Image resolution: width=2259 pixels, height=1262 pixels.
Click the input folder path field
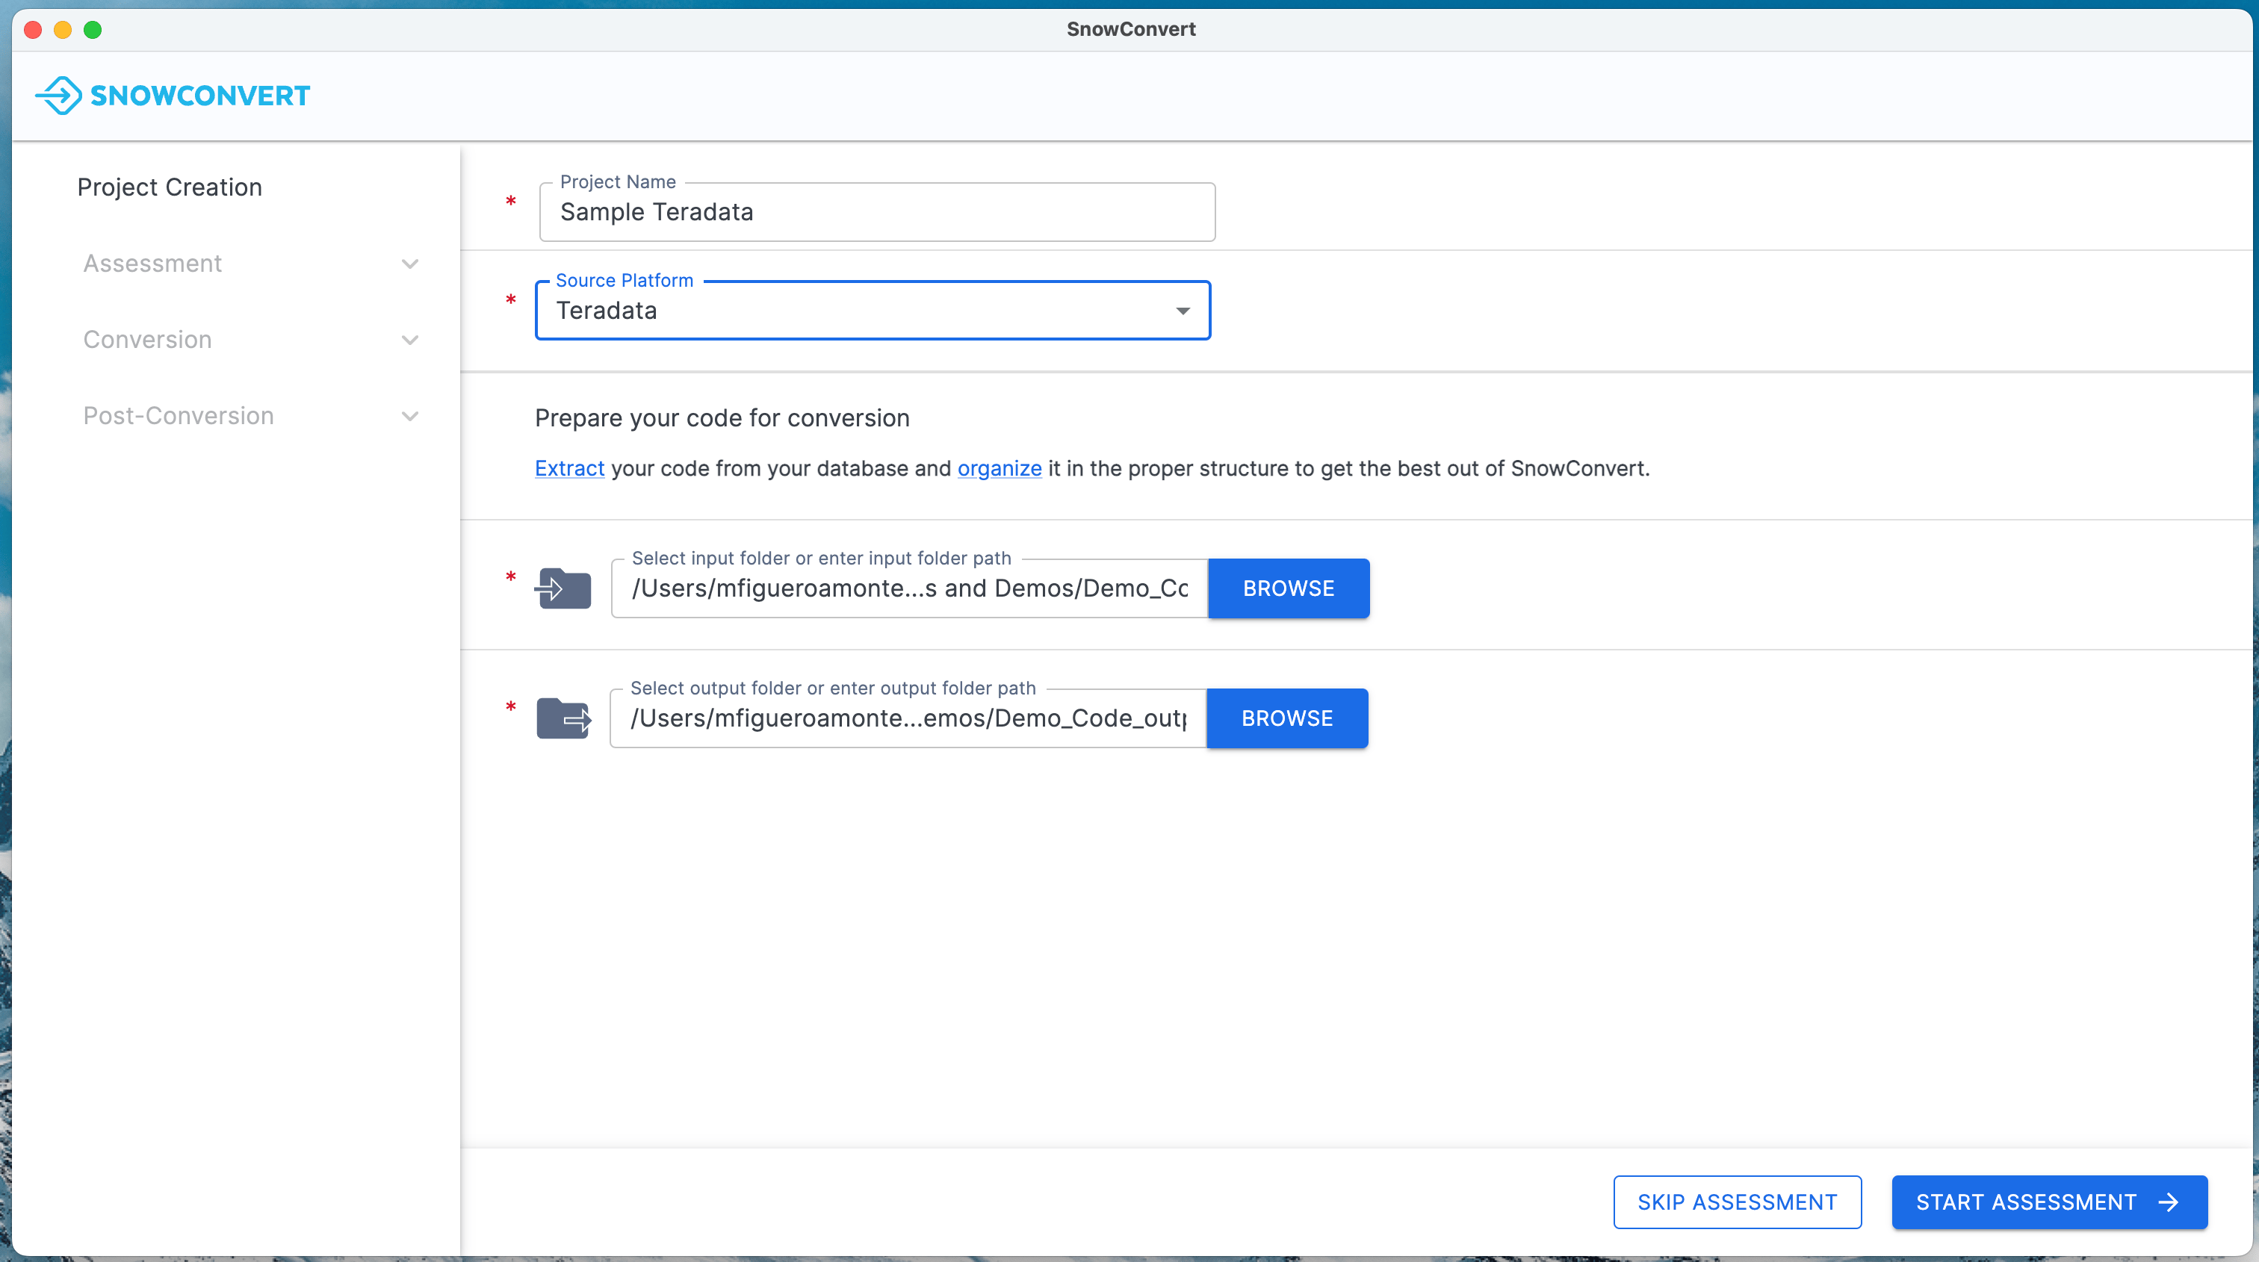tap(908, 588)
